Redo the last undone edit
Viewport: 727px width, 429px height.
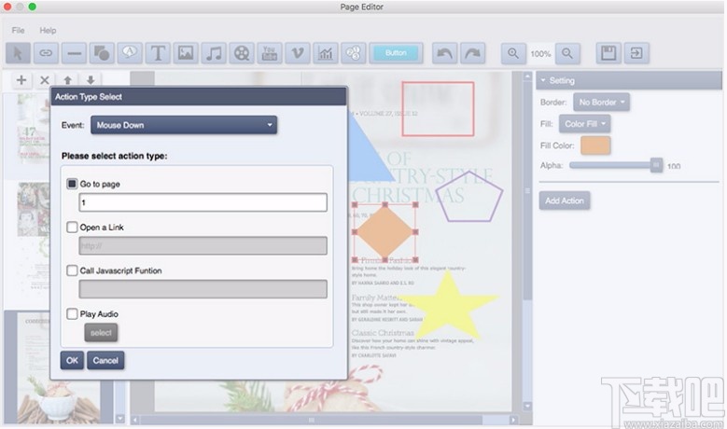pyautogui.click(x=472, y=53)
